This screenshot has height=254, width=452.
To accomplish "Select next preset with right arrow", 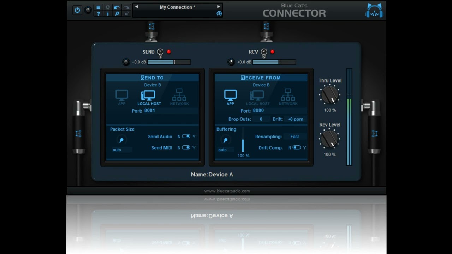I will (x=218, y=7).
